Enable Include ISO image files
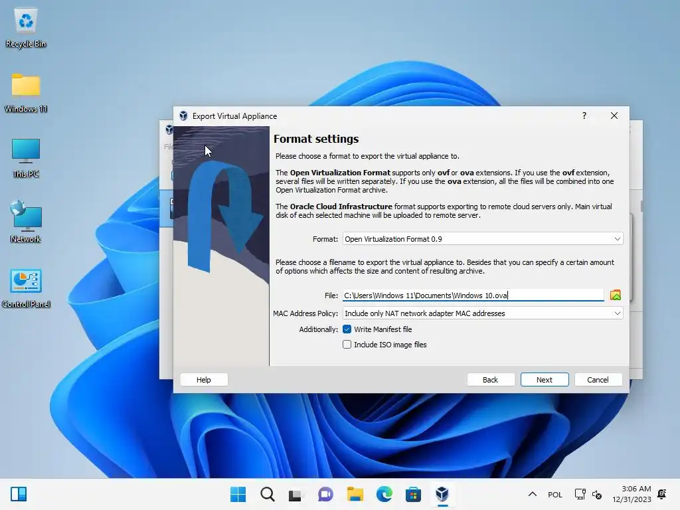The height and width of the screenshot is (510, 680). click(347, 345)
